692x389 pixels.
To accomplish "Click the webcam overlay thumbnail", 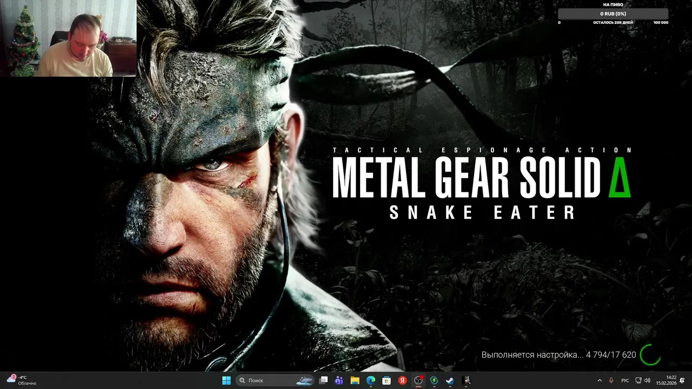I will (x=68, y=38).
